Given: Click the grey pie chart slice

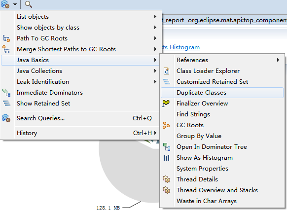Looking at the screenshot, I should pos(128,174).
